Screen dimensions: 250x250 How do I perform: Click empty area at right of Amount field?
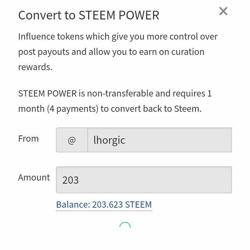(x=175, y=180)
